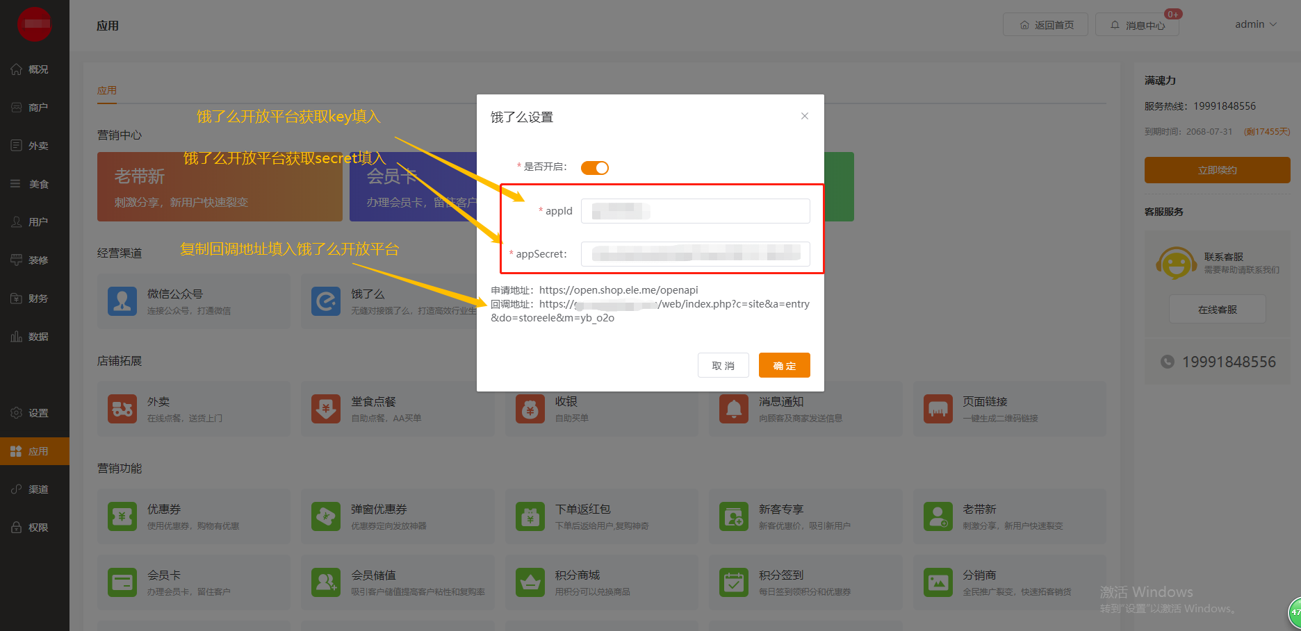Open the 消息通知 bell app icon

(734, 409)
